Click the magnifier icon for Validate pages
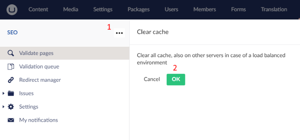300x140 pixels. pyautogui.click(x=11, y=53)
